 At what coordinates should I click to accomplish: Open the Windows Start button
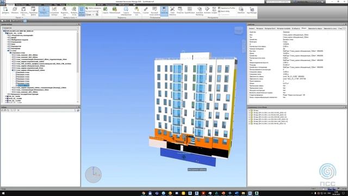click(3, 193)
